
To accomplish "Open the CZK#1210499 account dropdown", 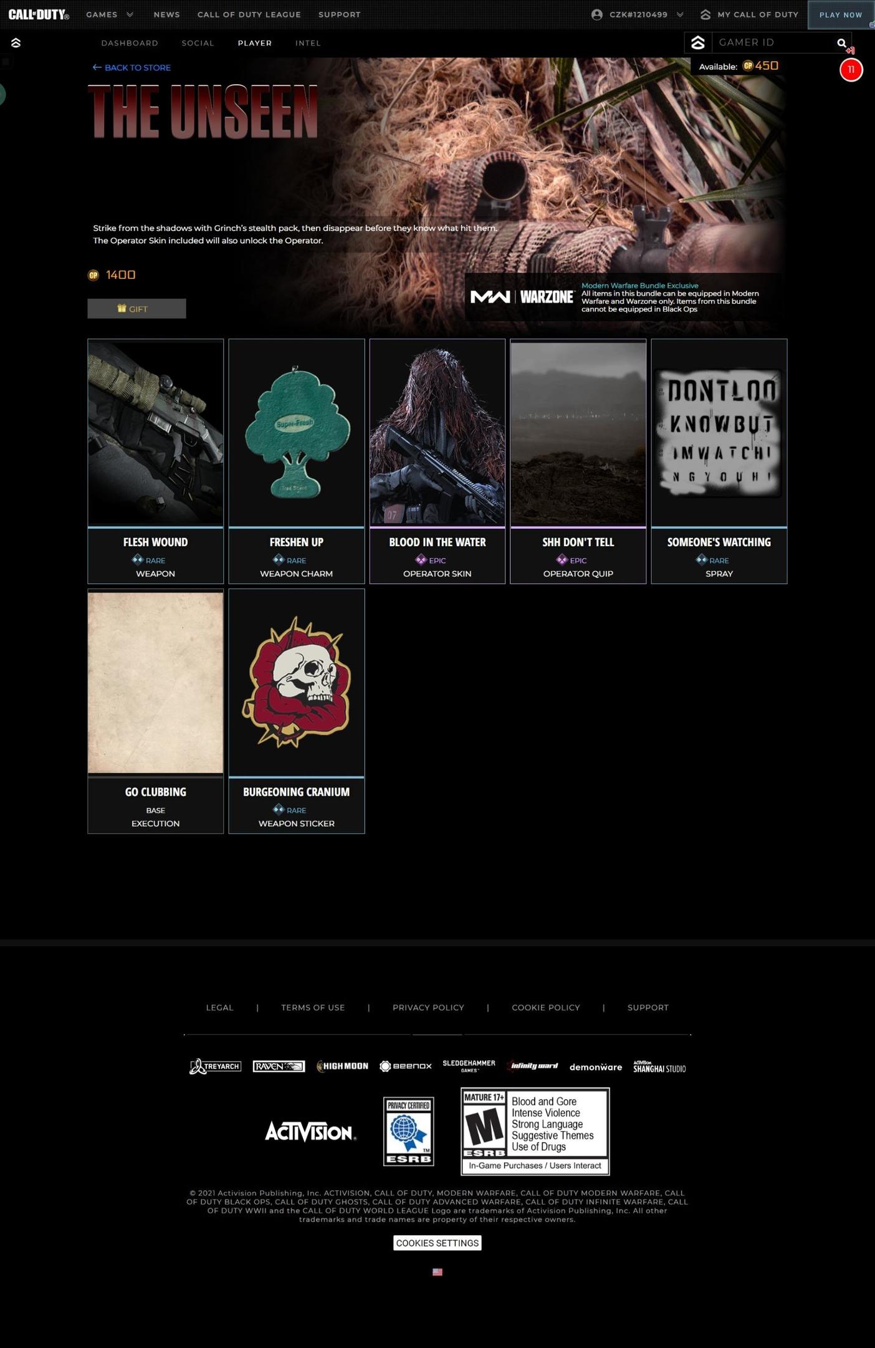I will [x=638, y=14].
